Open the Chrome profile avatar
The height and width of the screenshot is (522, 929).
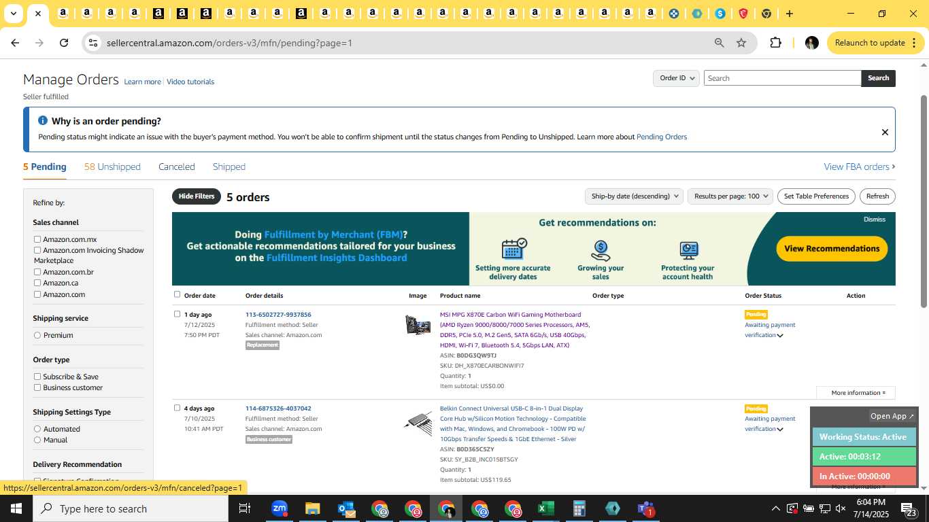pos(811,43)
